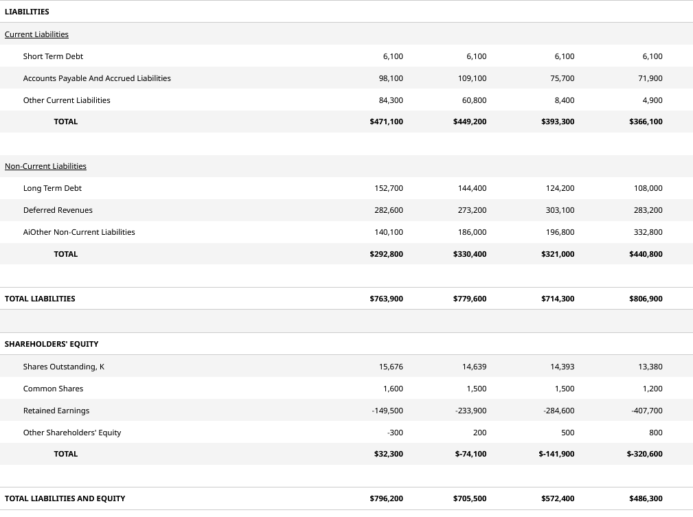693x517 pixels.
Task: Select the Common Shares row label
Action: click(x=53, y=389)
